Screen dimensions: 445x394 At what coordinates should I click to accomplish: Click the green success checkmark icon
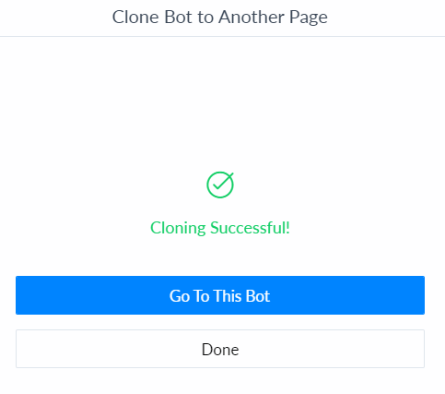[x=220, y=185]
